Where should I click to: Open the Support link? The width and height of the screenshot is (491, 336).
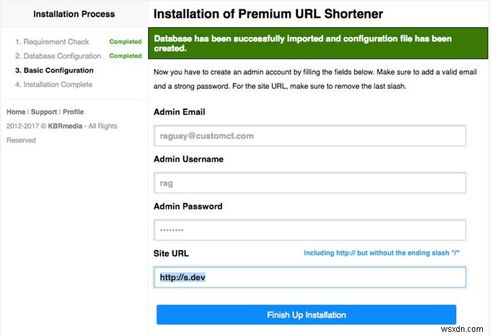[44, 112]
